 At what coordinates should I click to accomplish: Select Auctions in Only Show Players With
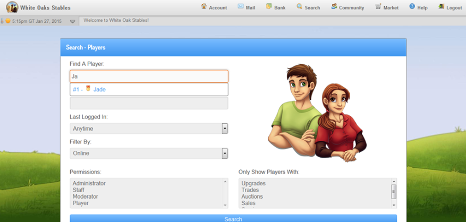click(x=252, y=197)
